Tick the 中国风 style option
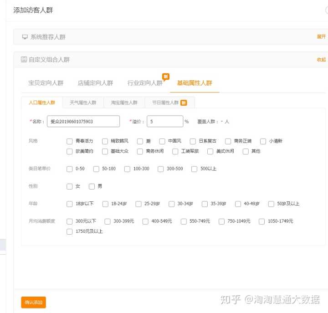 click(162, 141)
